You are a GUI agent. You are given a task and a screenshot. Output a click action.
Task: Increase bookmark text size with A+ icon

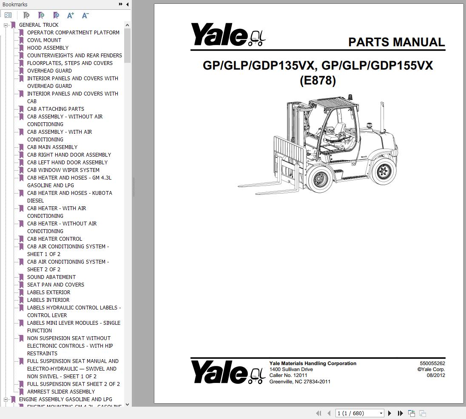(71, 15)
